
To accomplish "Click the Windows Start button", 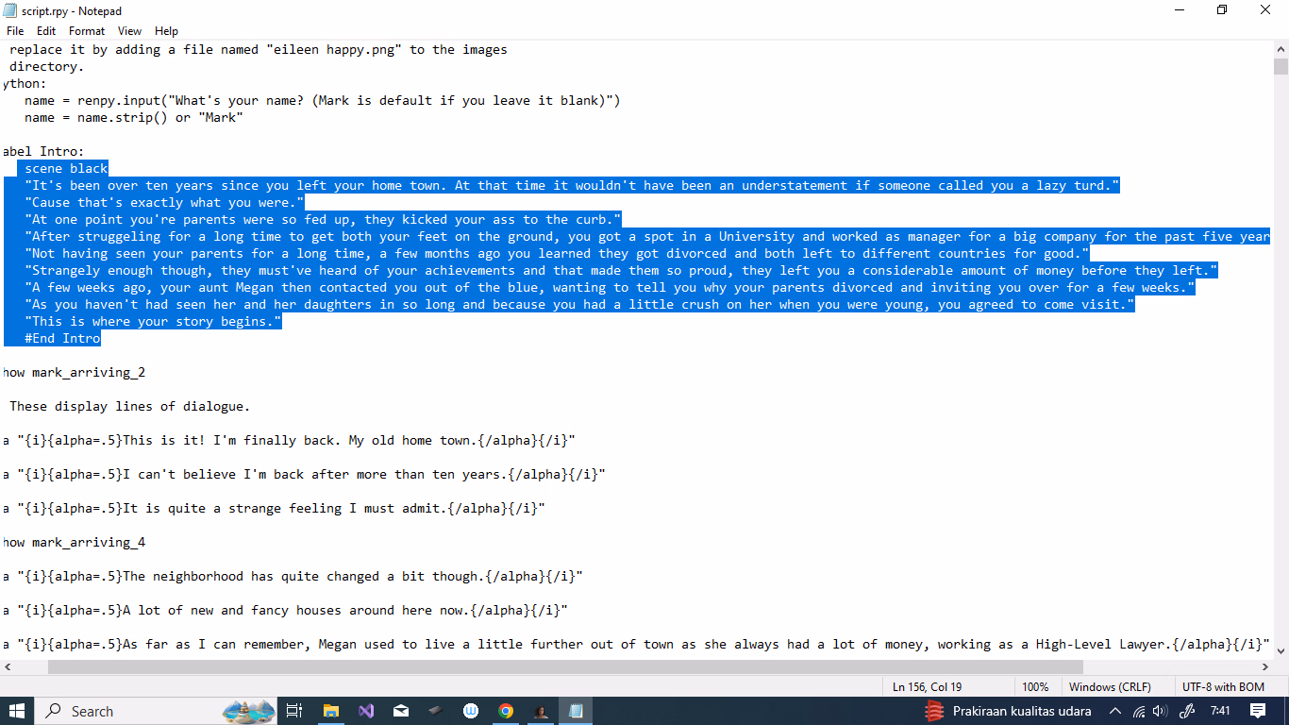I will (x=17, y=711).
